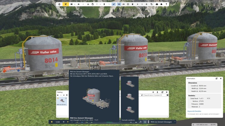Undo with the left arrow icon
Screen dimensions: 225x126
point(79,4)
